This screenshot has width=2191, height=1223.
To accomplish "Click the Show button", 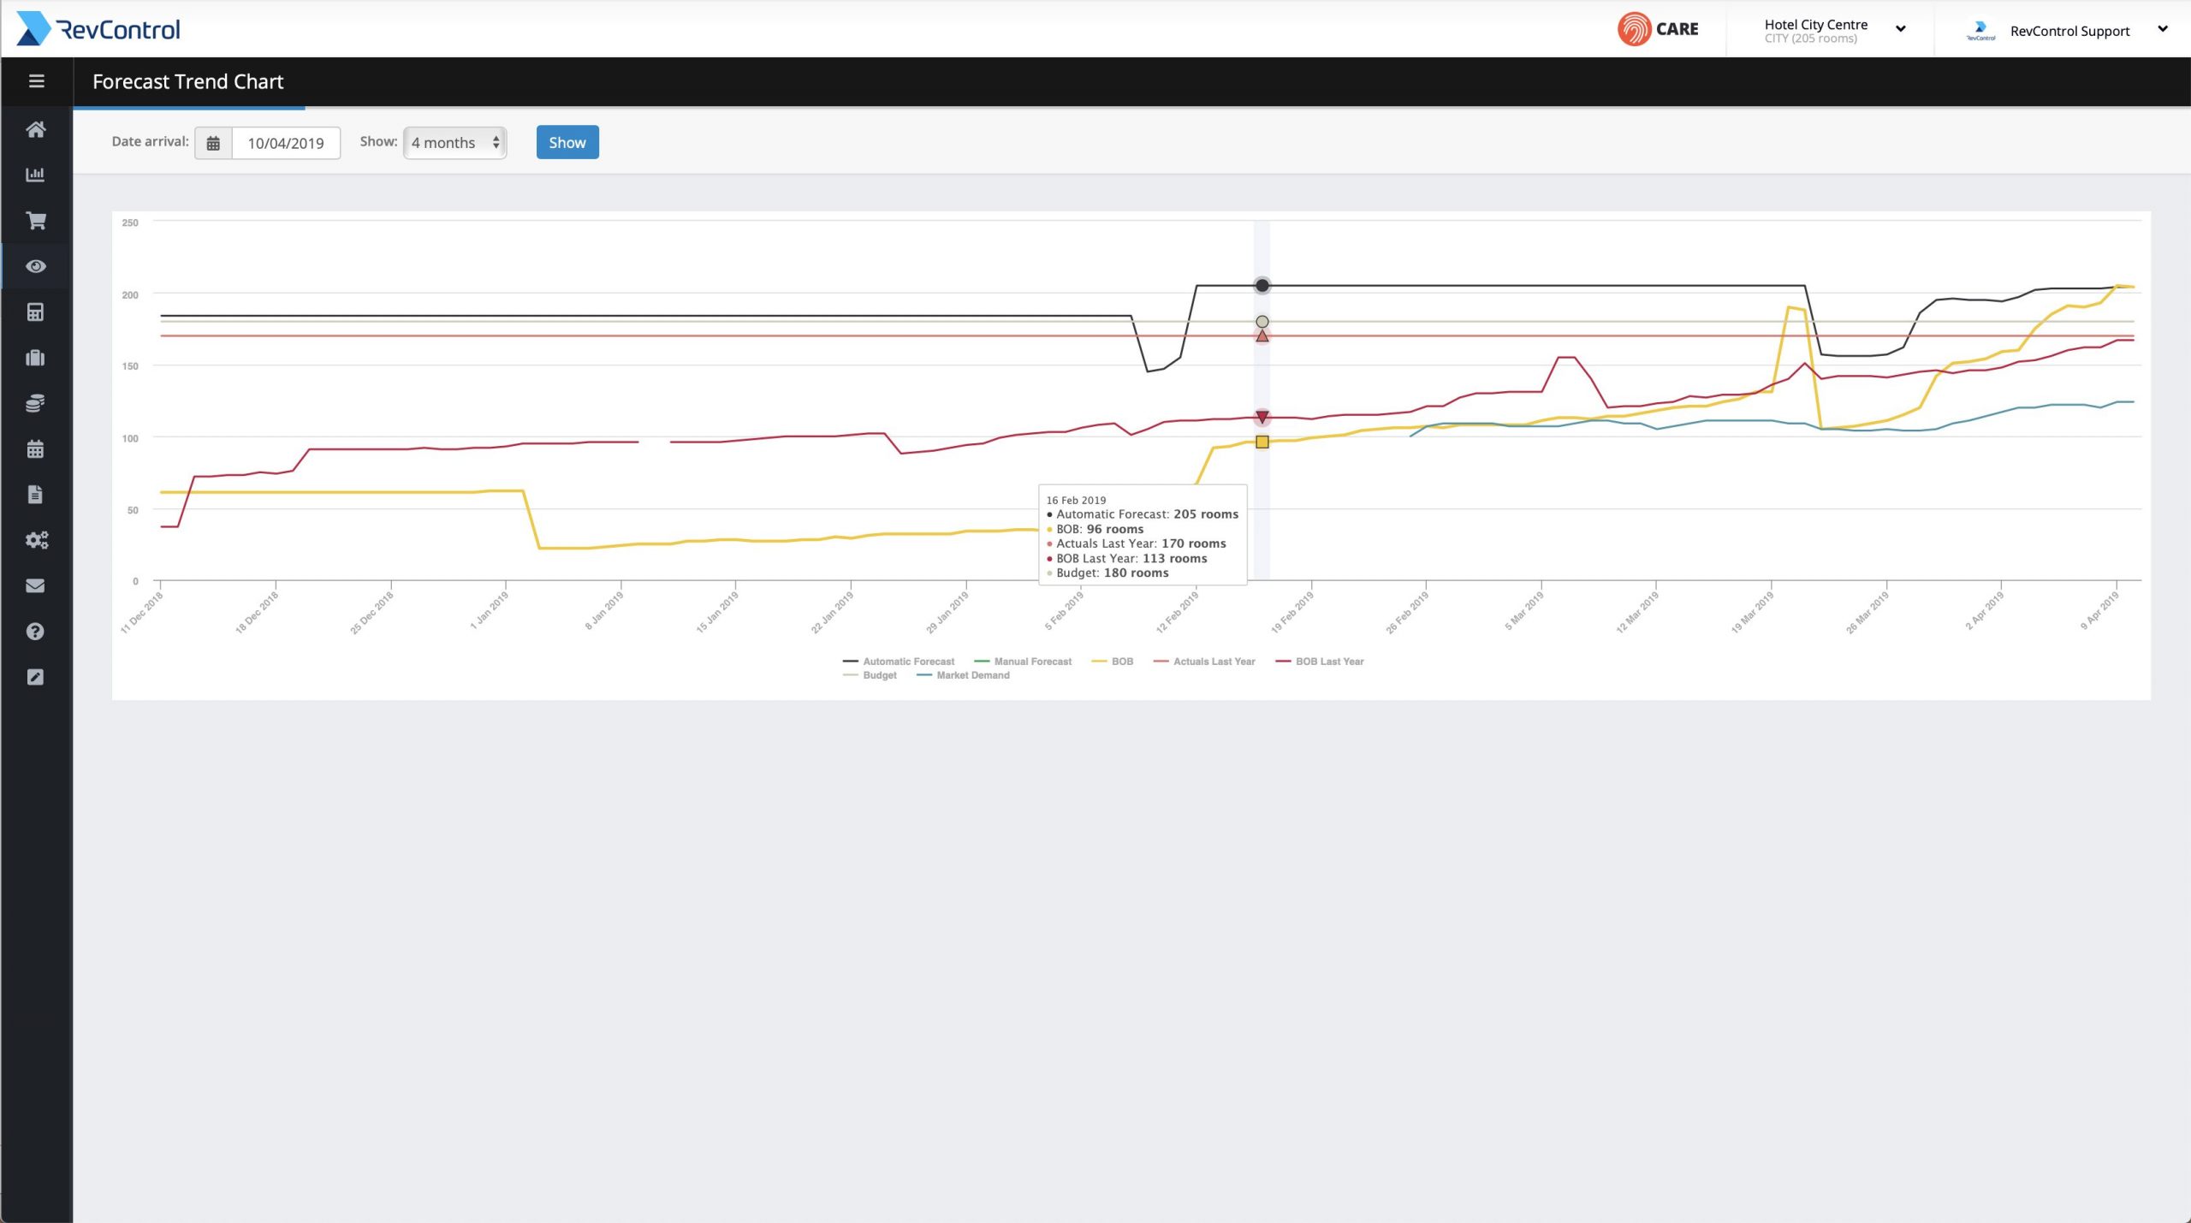I will coord(567,142).
